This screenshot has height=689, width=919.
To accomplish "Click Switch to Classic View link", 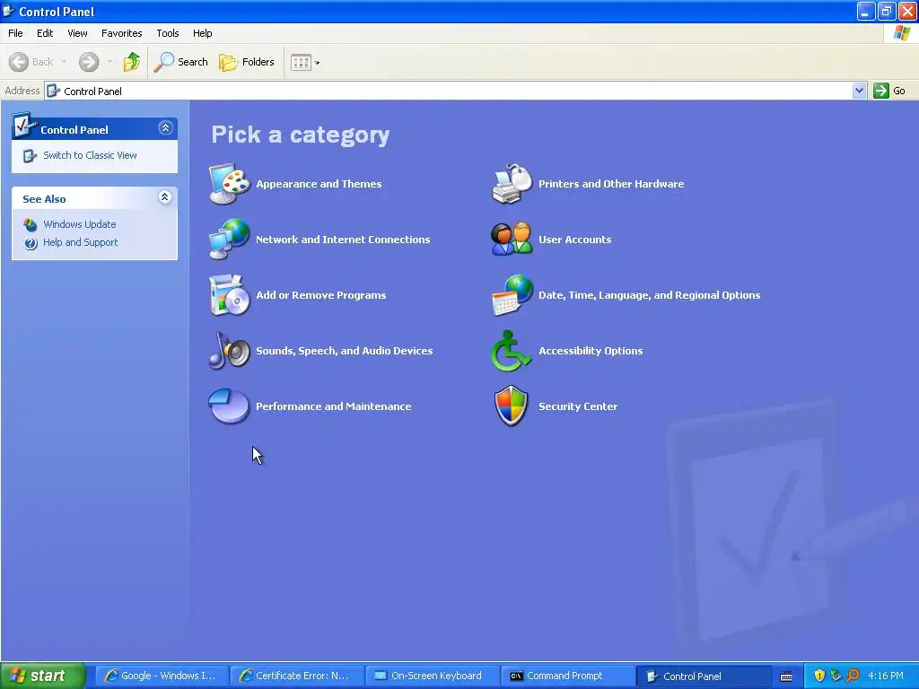I will pyautogui.click(x=90, y=155).
